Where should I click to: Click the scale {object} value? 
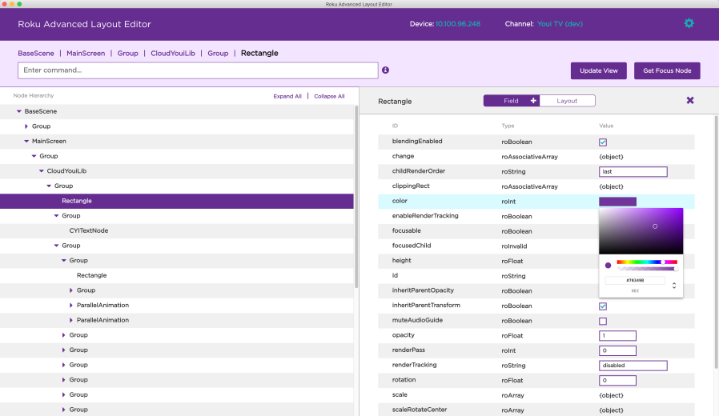tap(611, 395)
